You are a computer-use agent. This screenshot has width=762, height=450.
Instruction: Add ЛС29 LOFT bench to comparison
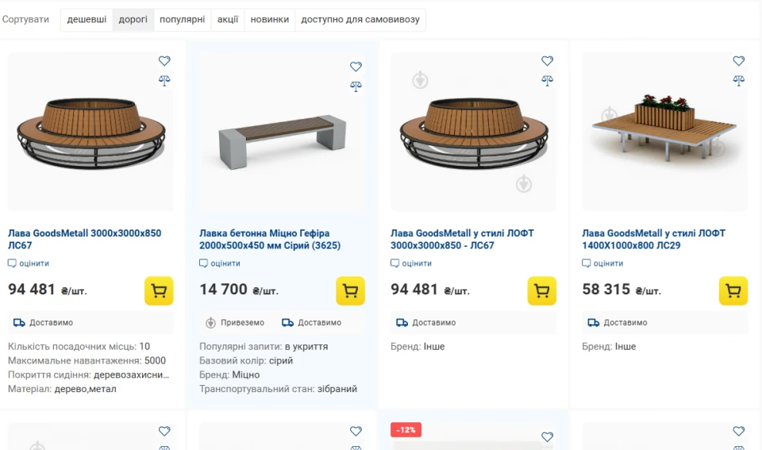(738, 80)
